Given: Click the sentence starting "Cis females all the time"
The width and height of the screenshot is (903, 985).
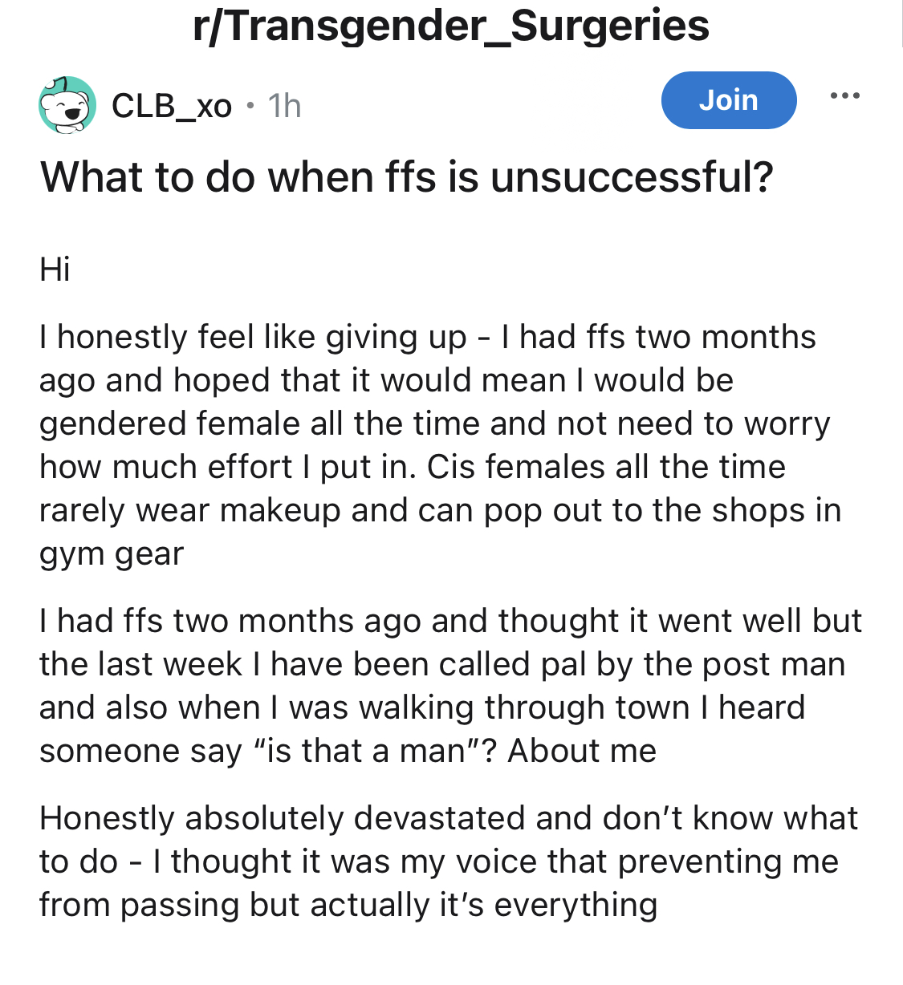Looking at the screenshot, I should [606, 467].
